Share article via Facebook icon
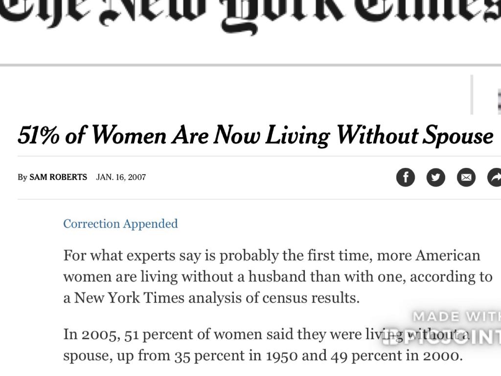This screenshot has width=501, height=376. click(405, 177)
